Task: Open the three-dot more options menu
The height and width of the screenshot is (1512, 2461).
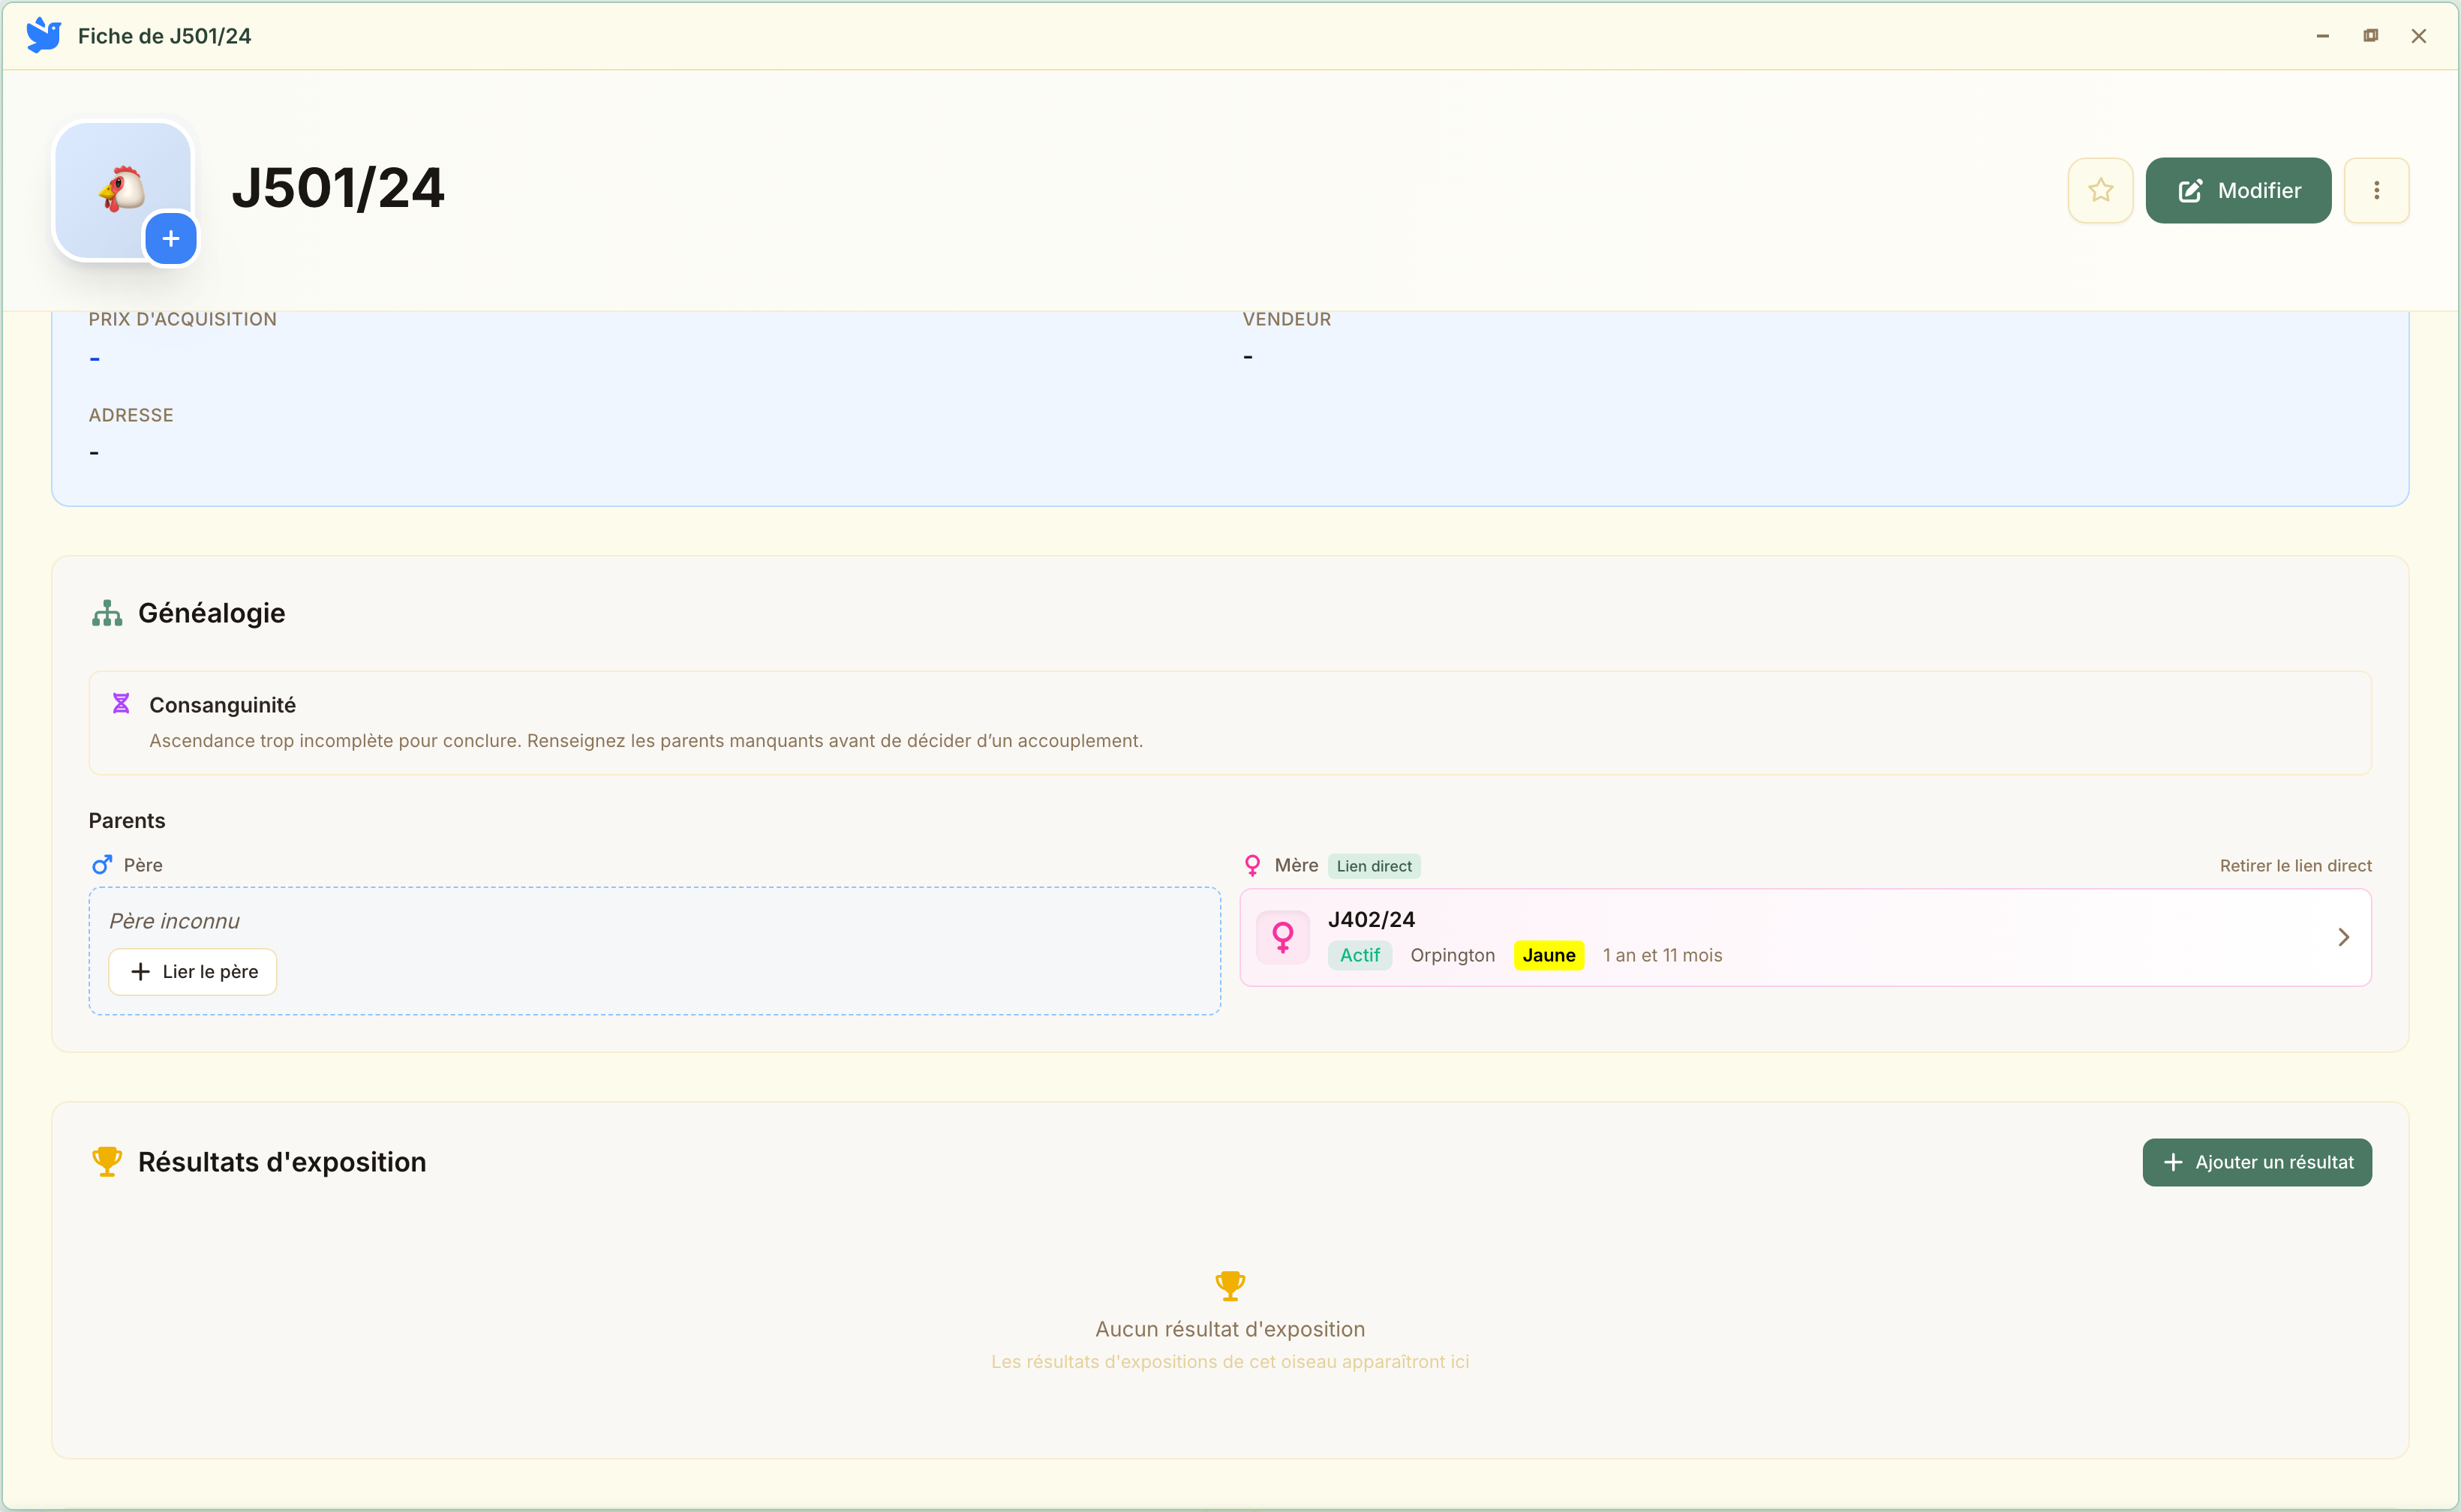Action: click(x=2376, y=190)
